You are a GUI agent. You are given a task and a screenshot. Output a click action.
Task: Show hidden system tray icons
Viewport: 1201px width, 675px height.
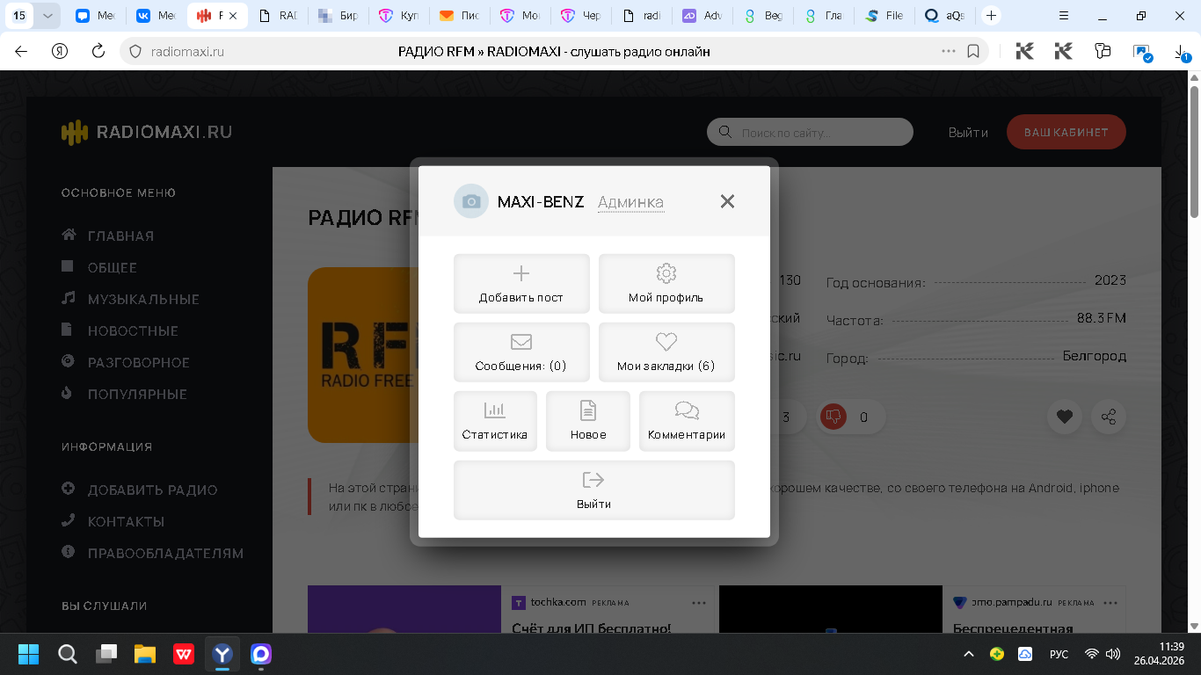[x=969, y=654]
